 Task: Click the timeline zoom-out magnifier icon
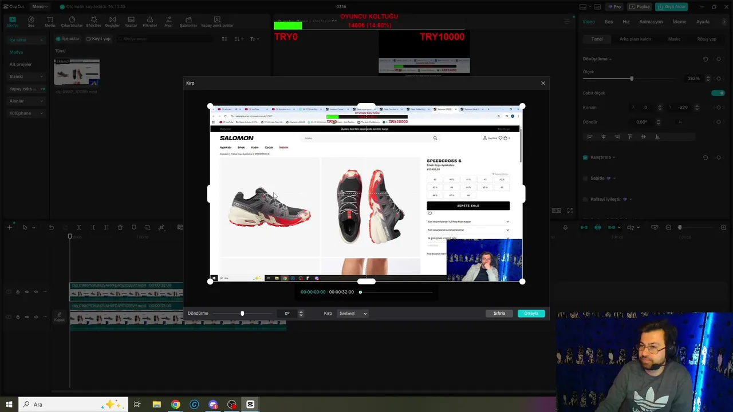(668, 228)
